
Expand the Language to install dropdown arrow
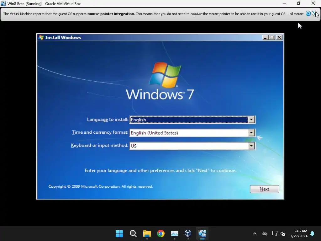(251, 120)
